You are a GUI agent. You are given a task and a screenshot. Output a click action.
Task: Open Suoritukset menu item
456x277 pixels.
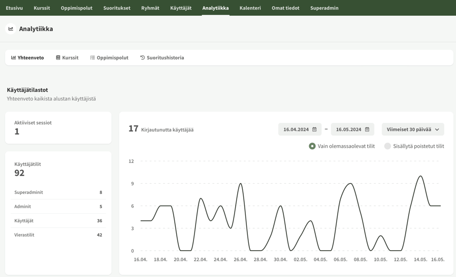[x=117, y=8]
